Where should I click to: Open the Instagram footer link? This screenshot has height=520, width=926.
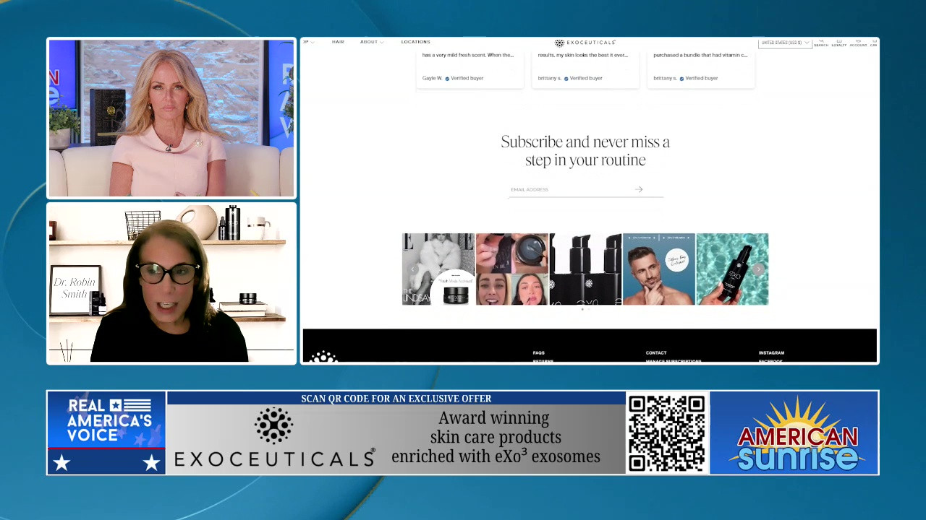point(771,352)
